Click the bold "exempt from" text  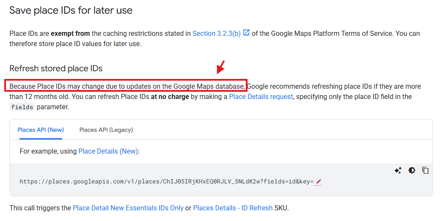pos(70,33)
